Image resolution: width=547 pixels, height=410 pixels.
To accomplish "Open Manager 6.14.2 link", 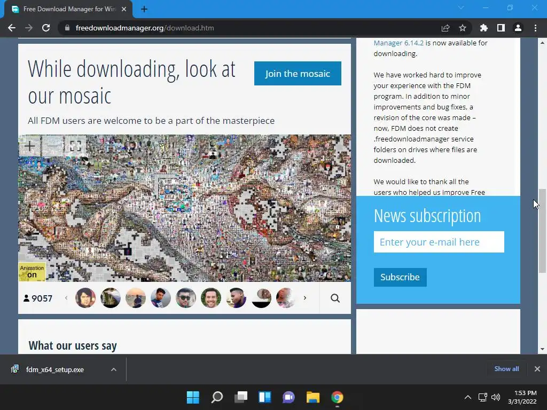I will click(398, 43).
